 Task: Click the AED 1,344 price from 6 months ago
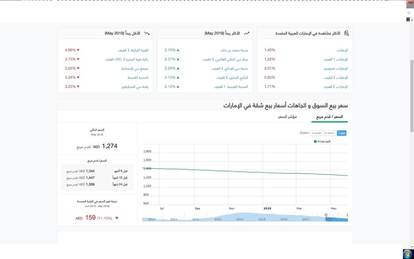pos(87,171)
